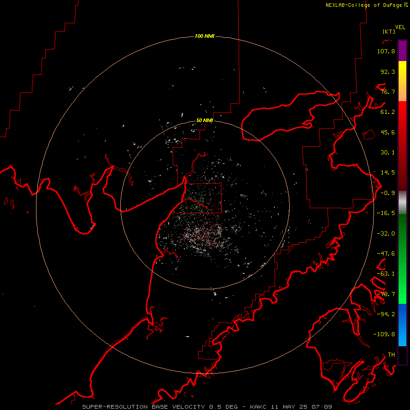The height and width of the screenshot is (410, 410).
Task: Click the -78.7 velocity scale value
Action: point(386,294)
